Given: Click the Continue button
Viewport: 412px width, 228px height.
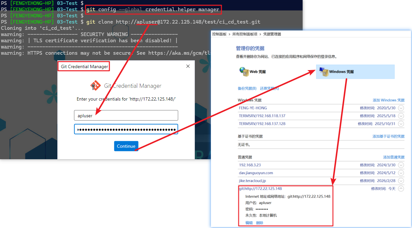Looking at the screenshot, I should (x=126, y=146).
